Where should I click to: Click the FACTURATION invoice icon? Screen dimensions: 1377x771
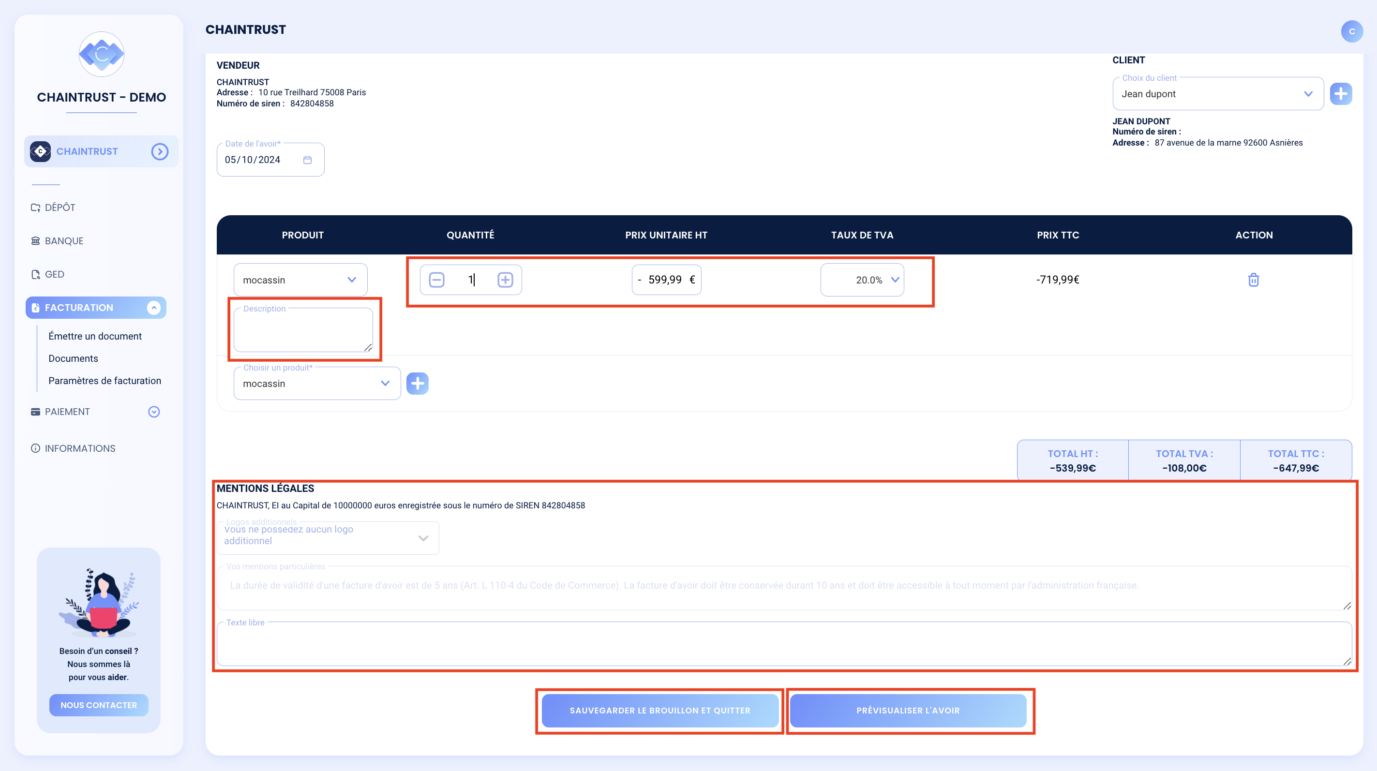pos(35,308)
